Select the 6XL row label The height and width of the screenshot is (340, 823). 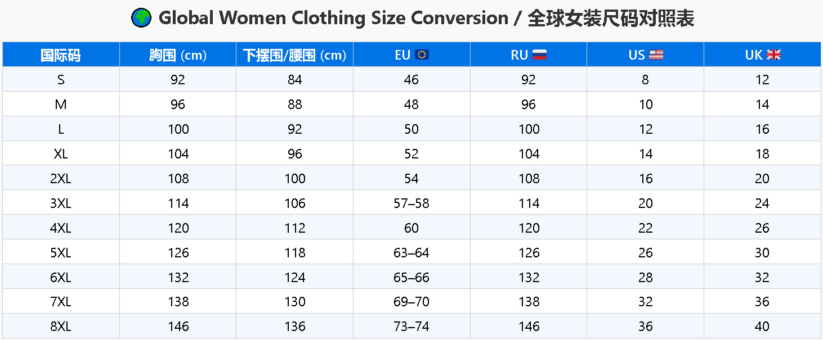[61, 278]
